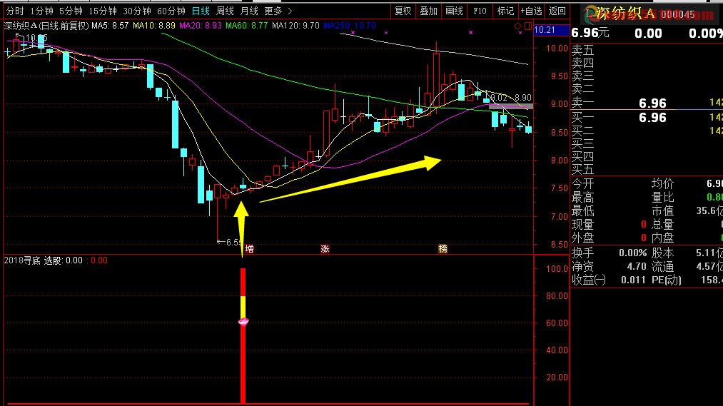Select the 月线 monthly chart tab
This screenshot has height=406, width=723.
click(250, 11)
